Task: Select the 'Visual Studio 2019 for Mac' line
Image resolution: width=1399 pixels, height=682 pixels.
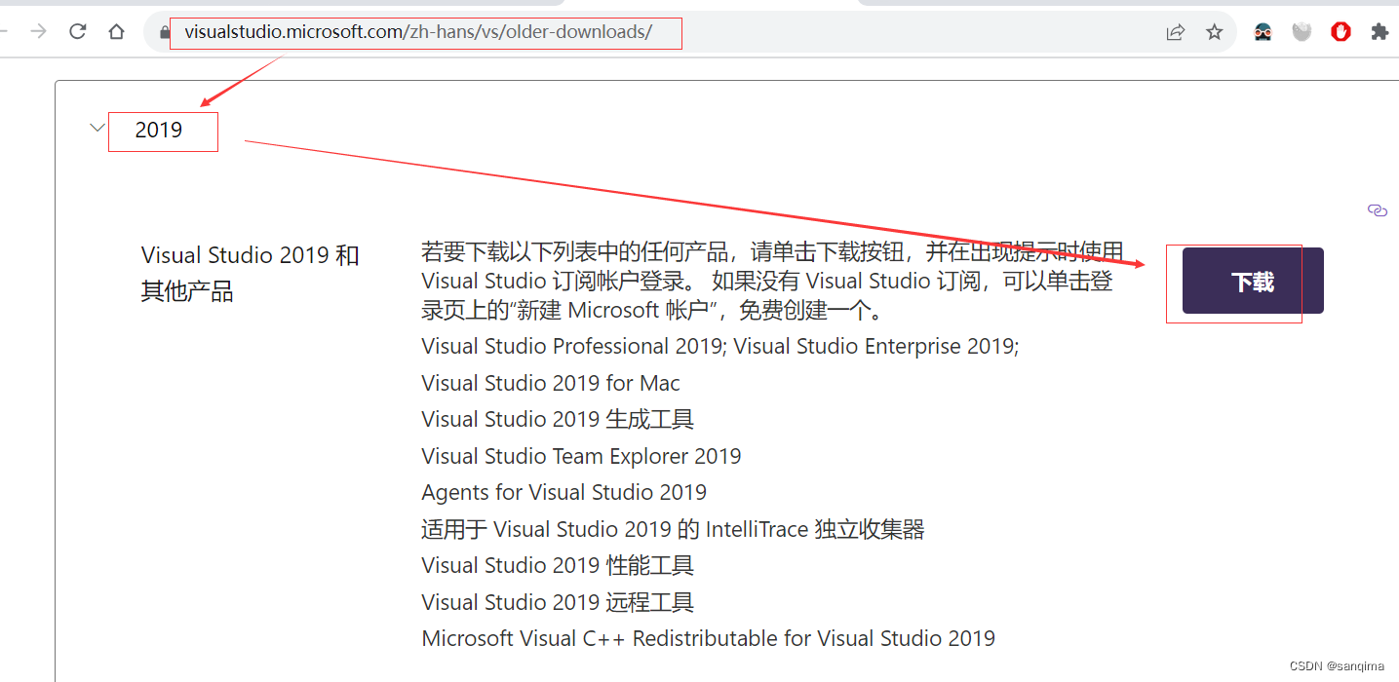Action: point(551,383)
